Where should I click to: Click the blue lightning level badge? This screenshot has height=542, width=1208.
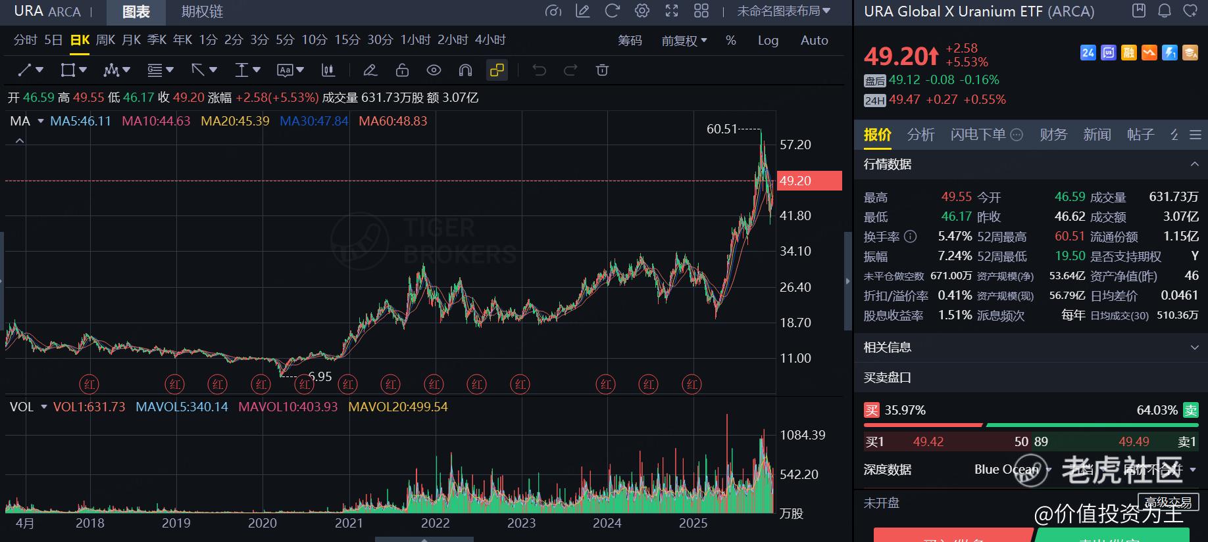pos(1170,53)
